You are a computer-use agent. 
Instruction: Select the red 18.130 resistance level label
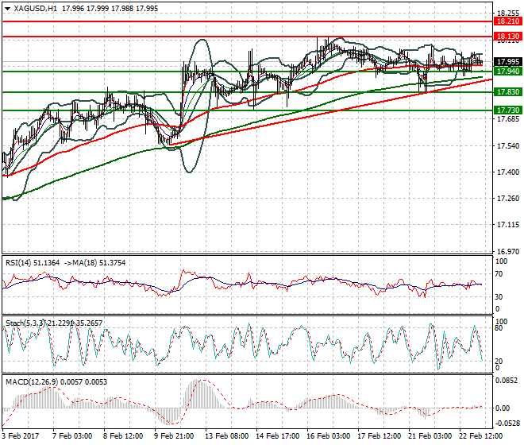pos(507,36)
